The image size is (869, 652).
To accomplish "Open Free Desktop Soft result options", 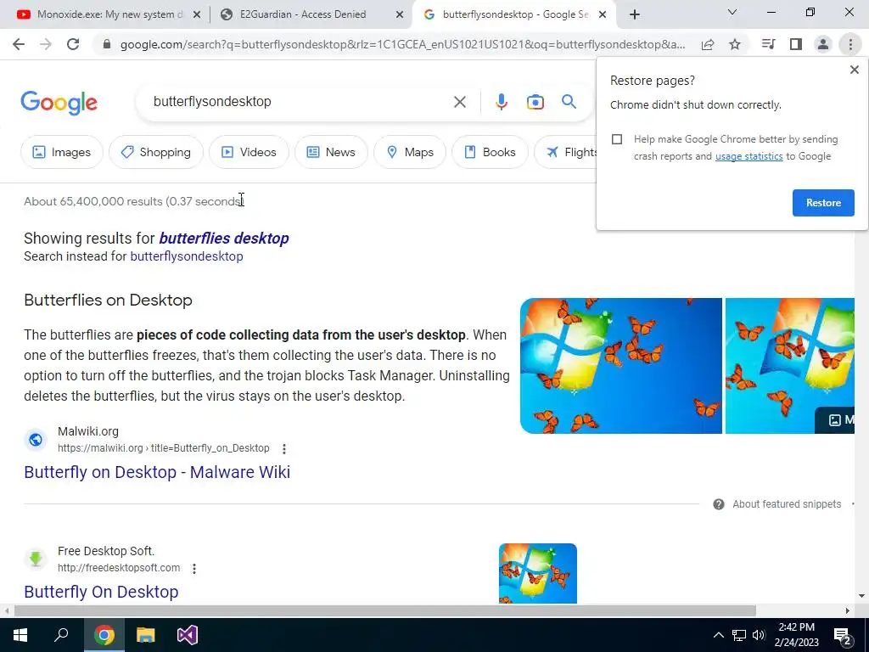I will click(194, 568).
